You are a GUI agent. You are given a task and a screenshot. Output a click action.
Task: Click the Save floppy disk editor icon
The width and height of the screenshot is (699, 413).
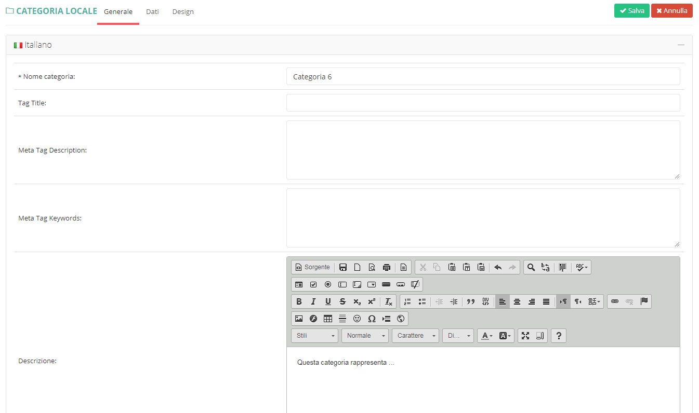(343, 267)
